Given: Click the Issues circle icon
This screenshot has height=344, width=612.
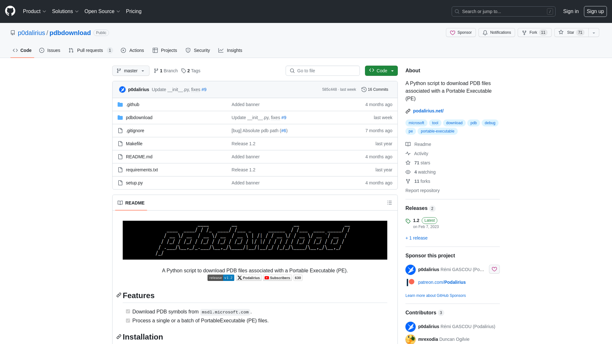Looking at the screenshot, I should (42, 50).
